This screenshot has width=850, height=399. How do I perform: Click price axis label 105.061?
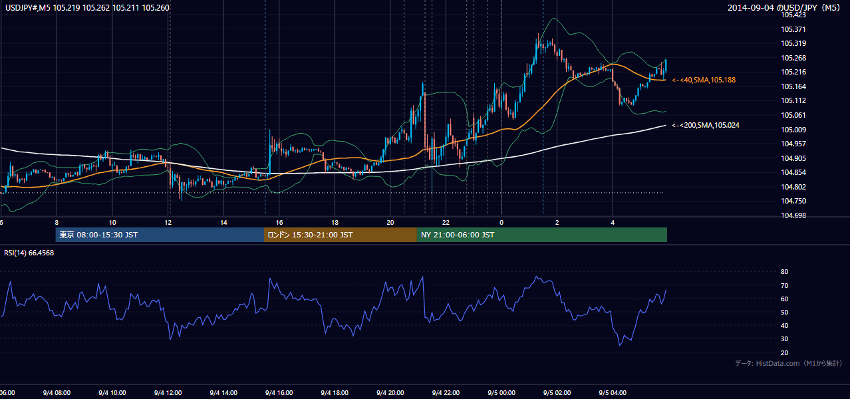coord(794,115)
